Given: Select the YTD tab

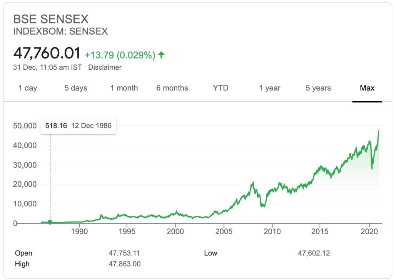Looking at the screenshot, I should tap(220, 88).
